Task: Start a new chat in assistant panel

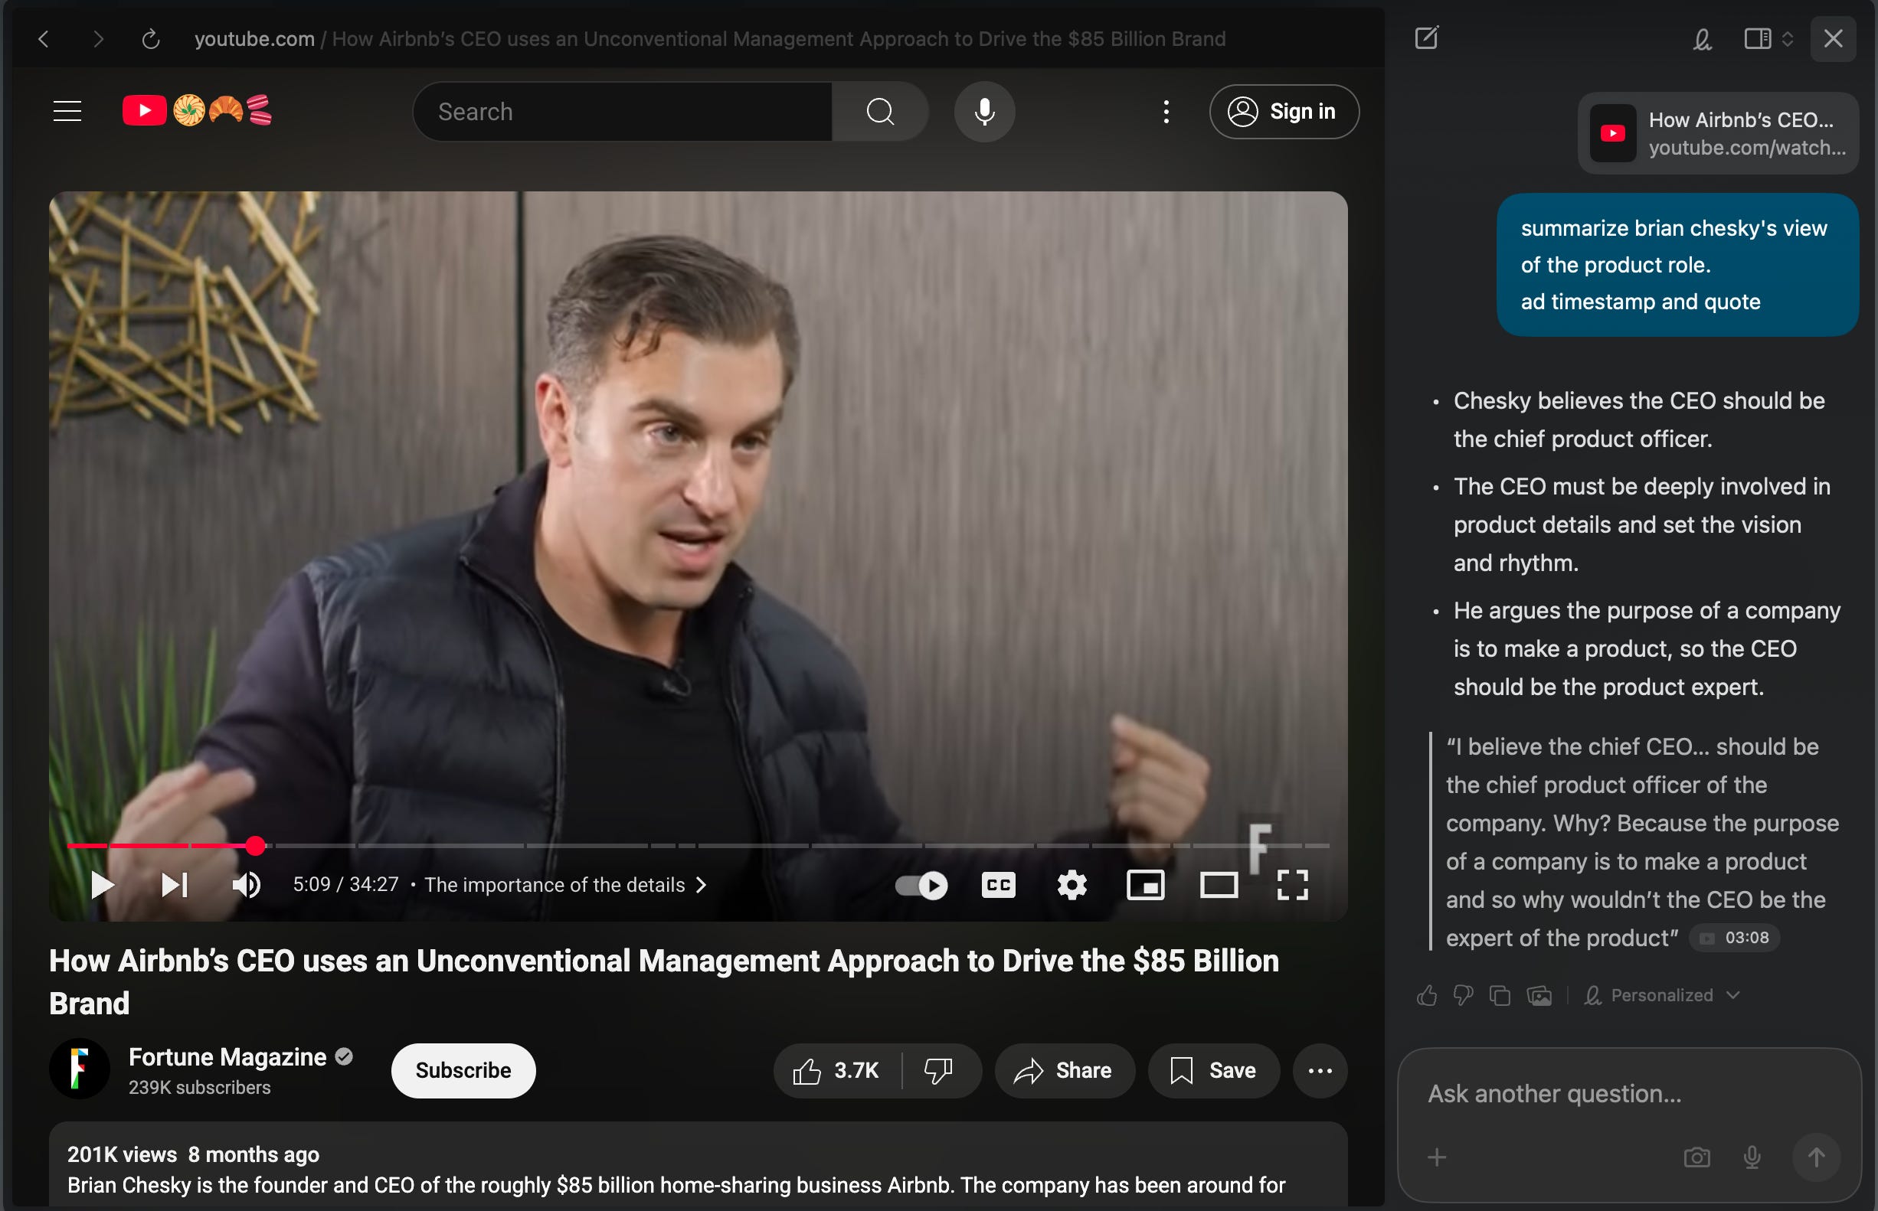Action: (1425, 38)
